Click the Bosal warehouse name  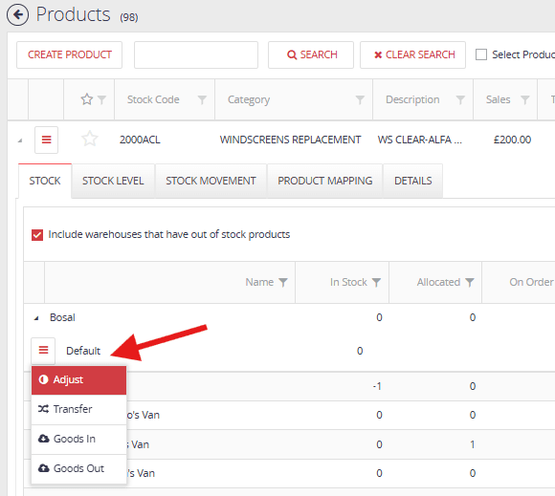coord(62,317)
